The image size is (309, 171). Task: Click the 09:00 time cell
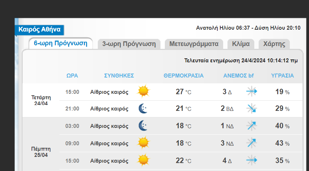click(x=72, y=143)
